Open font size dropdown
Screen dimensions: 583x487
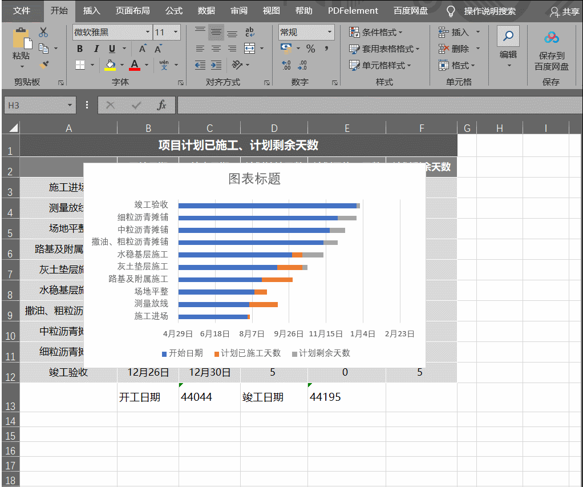point(176,33)
